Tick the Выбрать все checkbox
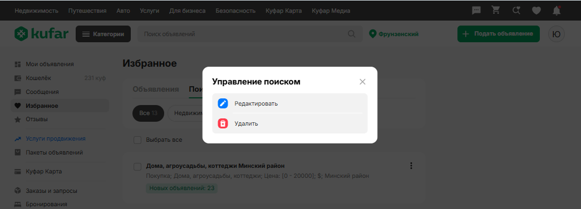Image resolution: width=581 pixels, height=209 pixels. pos(137,140)
